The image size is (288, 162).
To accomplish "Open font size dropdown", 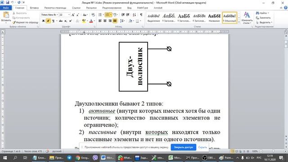I will point(69,15).
